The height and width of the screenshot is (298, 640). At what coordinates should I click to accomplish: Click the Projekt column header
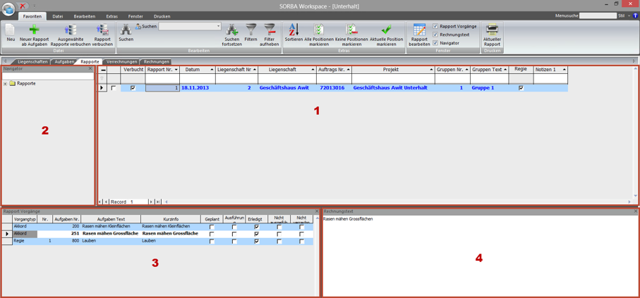(391, 70)
